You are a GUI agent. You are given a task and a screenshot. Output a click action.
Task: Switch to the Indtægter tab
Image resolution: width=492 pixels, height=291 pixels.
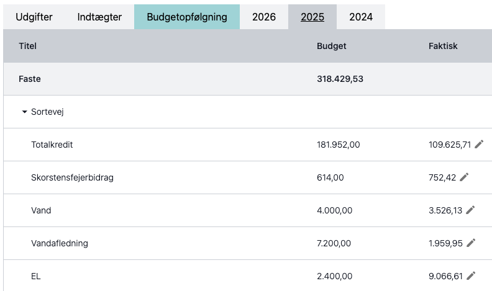[x=99, y=17]
